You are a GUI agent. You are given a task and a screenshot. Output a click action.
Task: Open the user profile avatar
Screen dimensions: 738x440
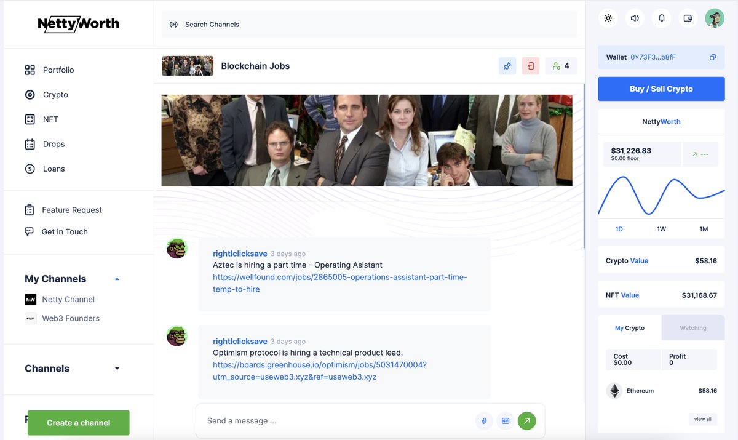715,18
